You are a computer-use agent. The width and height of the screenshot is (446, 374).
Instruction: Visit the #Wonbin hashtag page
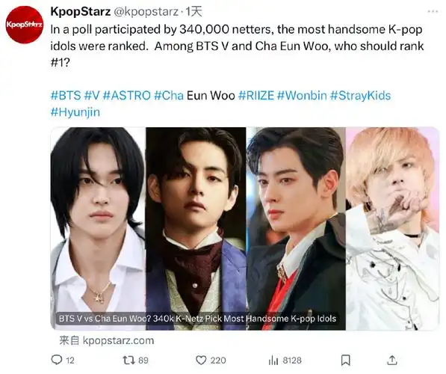pos(302,96)
